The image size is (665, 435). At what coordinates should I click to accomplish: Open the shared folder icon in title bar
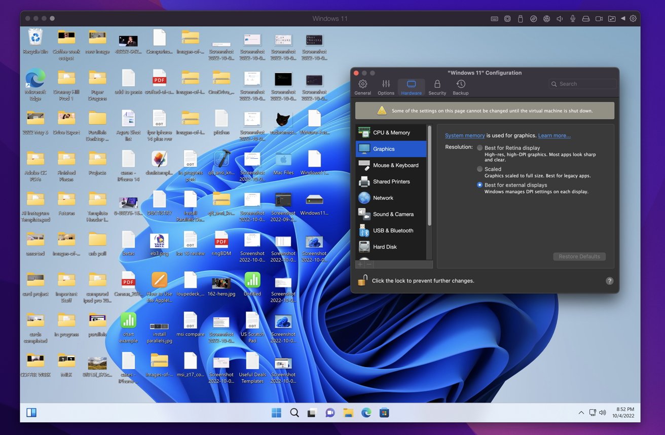612,19
